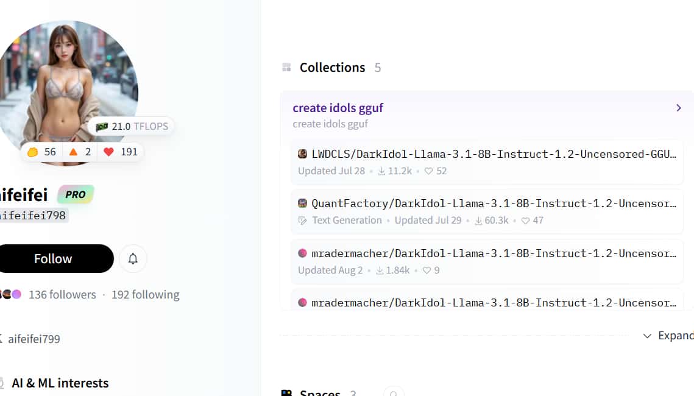The image size is (694, 396).
Task: Open collection via right chevron arrow
Action: click(x=678, y=108)
